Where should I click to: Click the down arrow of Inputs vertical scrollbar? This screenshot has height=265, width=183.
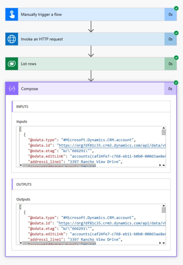pos(164,165)
